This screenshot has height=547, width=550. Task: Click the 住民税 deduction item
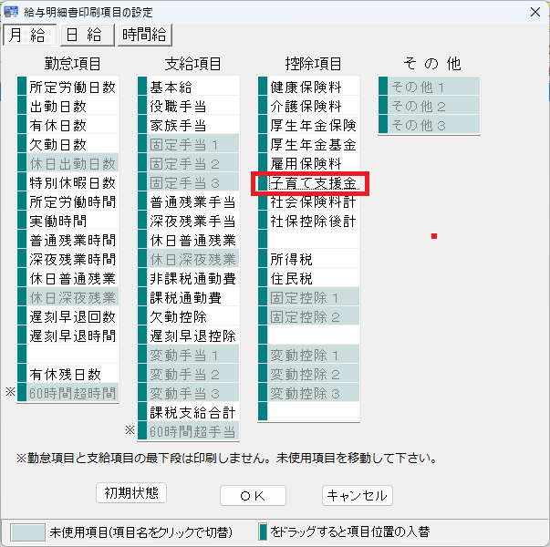point(313,278)
